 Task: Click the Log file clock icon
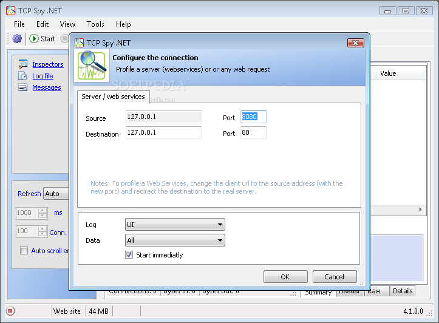23,76
